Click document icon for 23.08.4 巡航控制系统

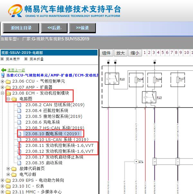point(19,111)
